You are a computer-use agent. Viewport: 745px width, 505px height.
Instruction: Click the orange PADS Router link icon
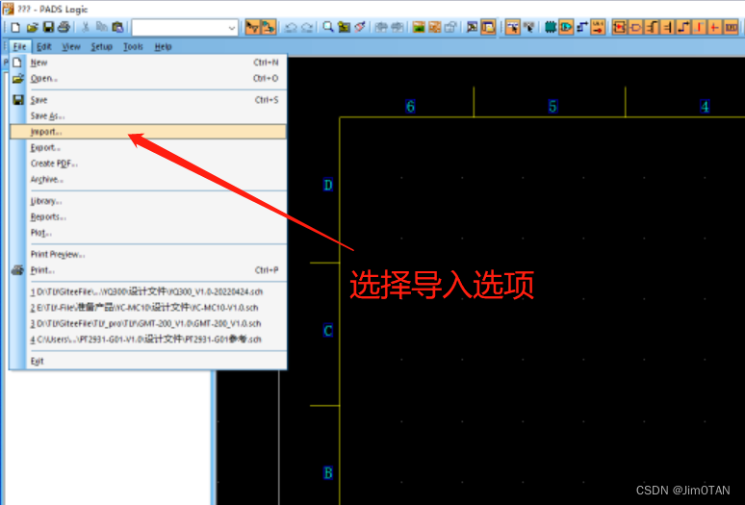(x=434, y=28)
